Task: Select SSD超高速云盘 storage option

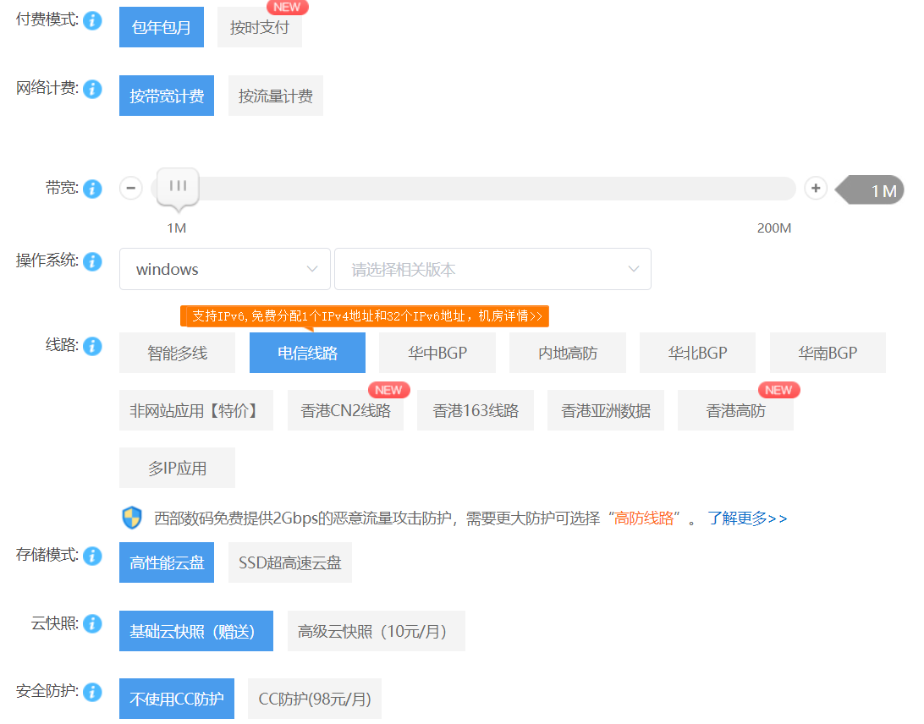Action: click(289, 562)
